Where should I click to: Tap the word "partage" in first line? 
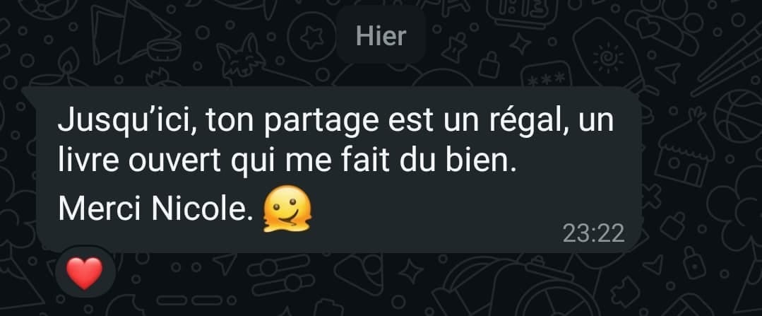coord(322,122)
